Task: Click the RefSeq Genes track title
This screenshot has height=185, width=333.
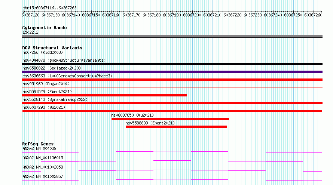Action: point(38,144)
